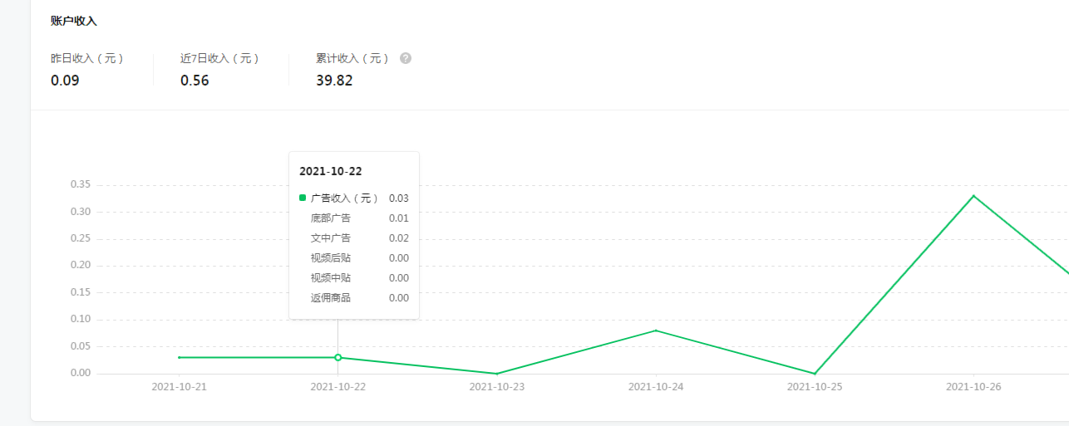Viewport: 1069px width, 426px height.
Task: Click the 2021-10-22 tooltip date title
Action: (x=331, y=171)
